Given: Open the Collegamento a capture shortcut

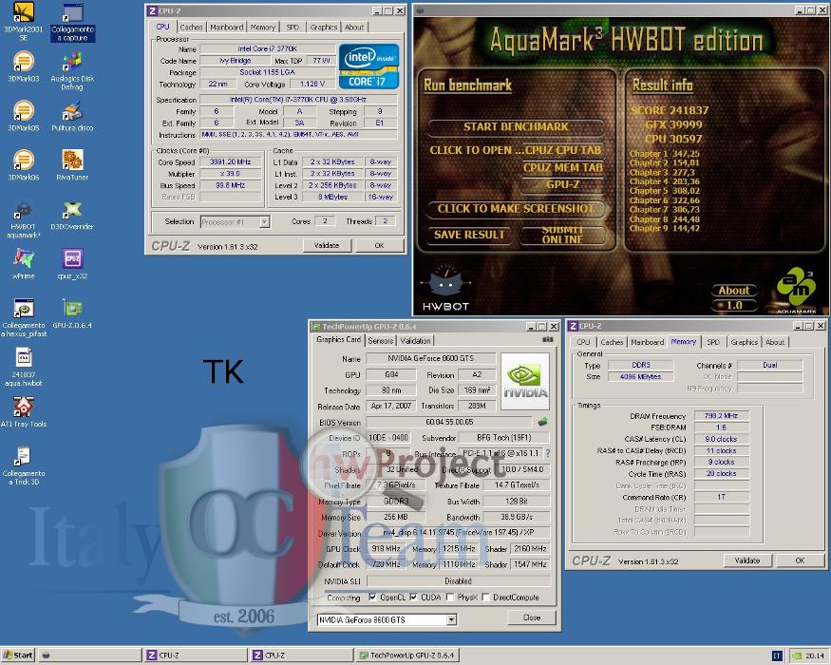Looking at the screenshot, I should click(x=72, y=21).
